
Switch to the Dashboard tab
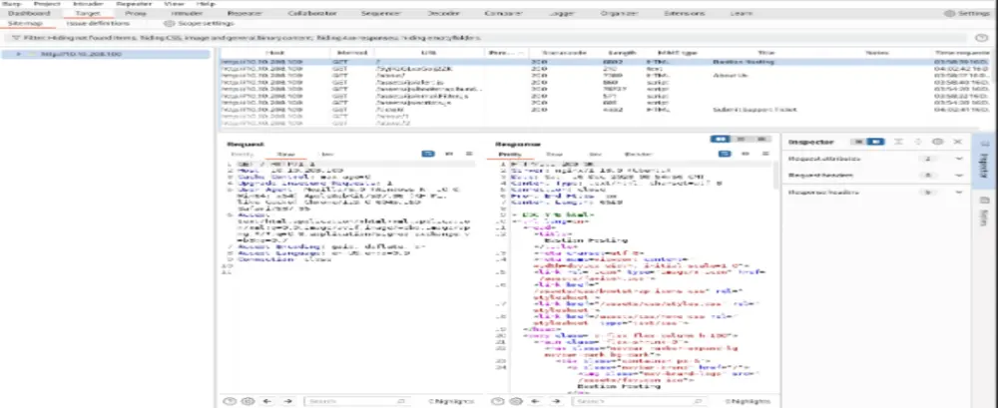(29, 13)
